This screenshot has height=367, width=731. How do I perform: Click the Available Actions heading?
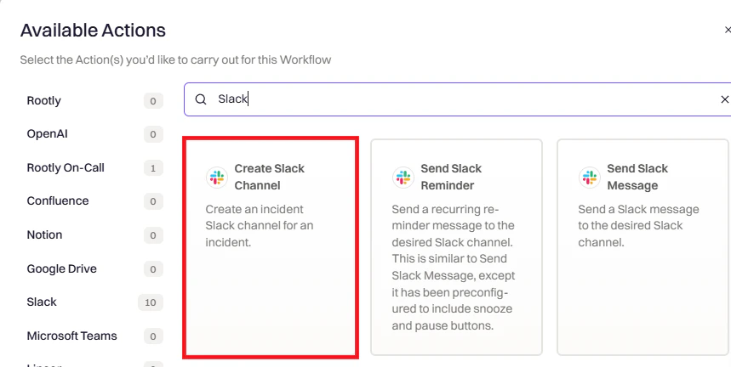coord(93,31)
